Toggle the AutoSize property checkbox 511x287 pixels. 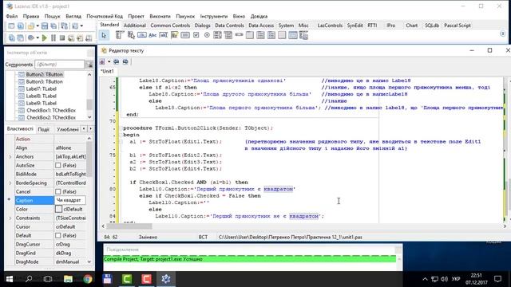[x=58, y=165]
